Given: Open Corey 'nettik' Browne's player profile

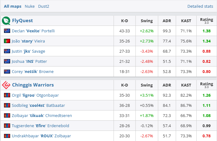Looking at the screenshot, I should (x=33, y=71).
